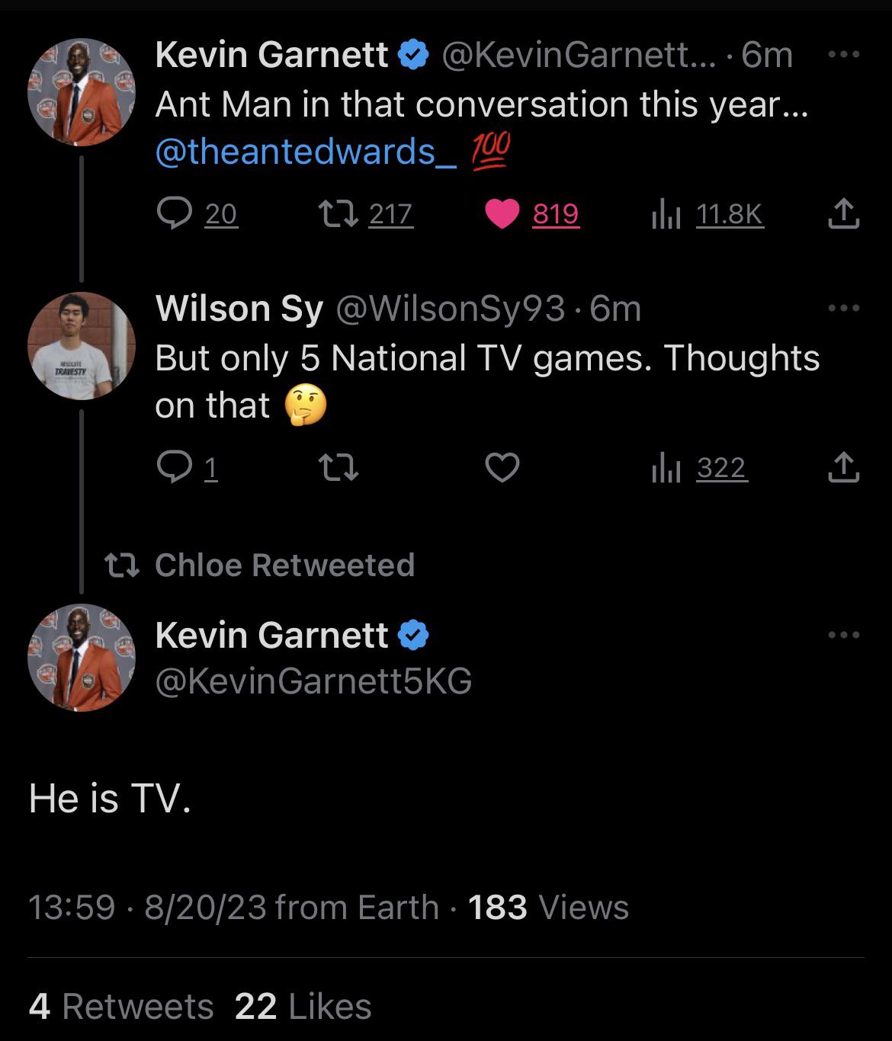Tap the Chloe Retweeted label

tap(284, 565)
